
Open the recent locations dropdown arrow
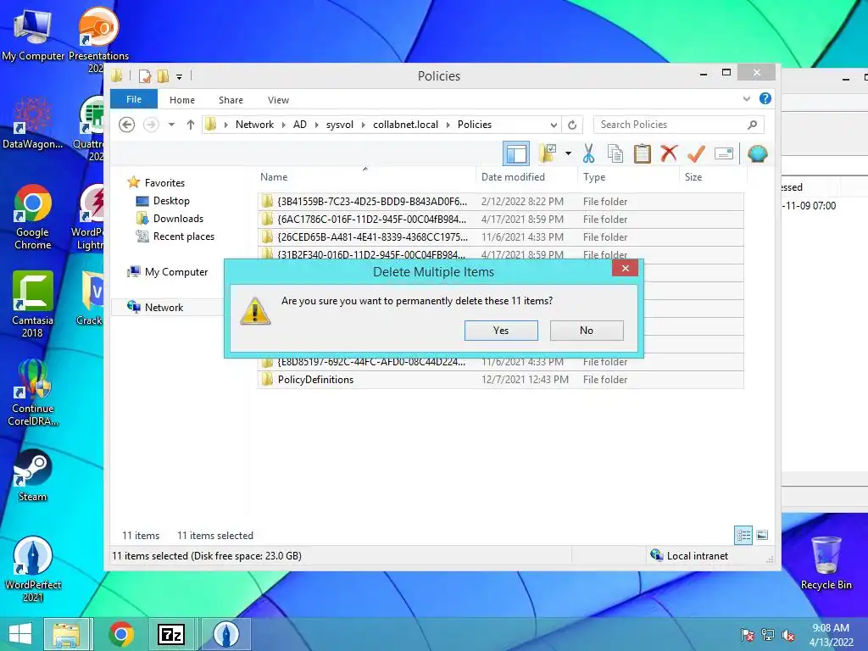[x=171, y=125]
